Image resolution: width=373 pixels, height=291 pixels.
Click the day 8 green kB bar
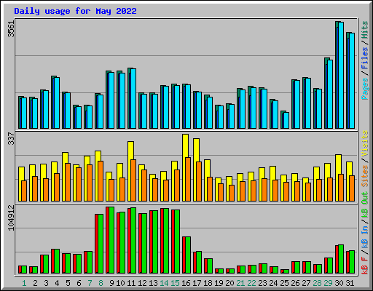pyautogui.click(x=101, y=244)
